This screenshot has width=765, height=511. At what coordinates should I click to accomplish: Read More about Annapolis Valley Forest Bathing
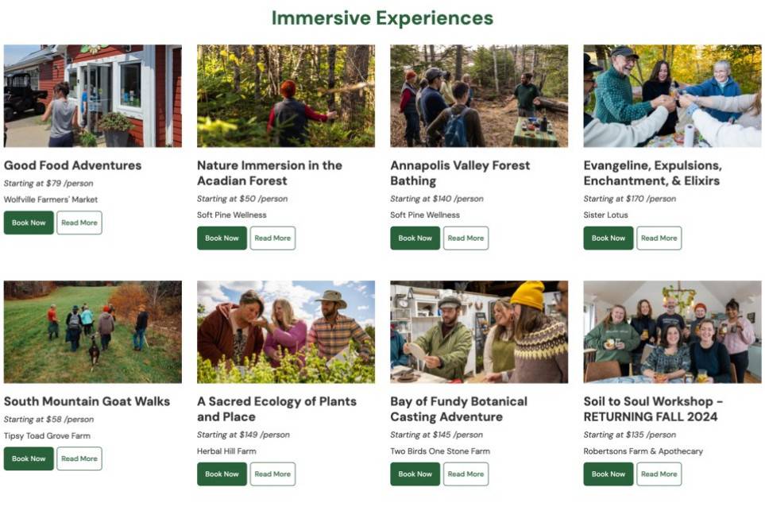tap(466, 238)
